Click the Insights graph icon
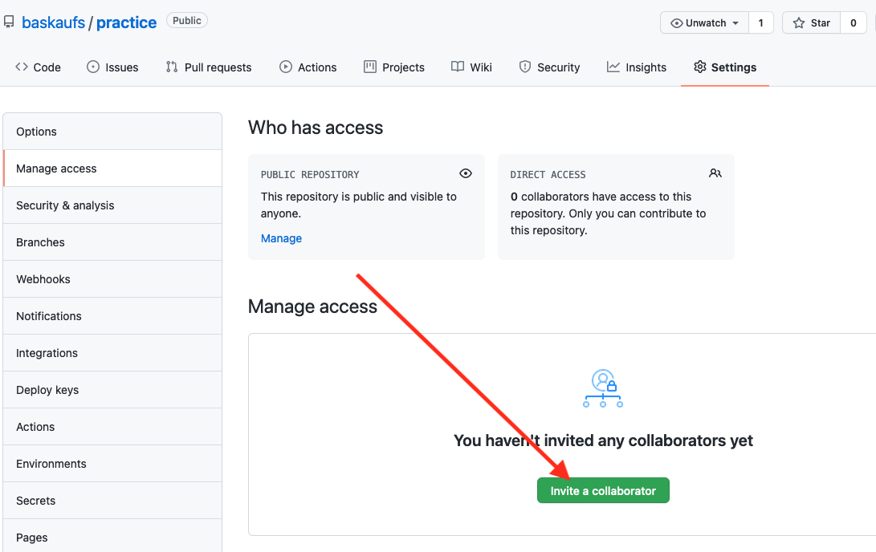The width and height of the screenshot is (876, 552). [x=613, y=67]
